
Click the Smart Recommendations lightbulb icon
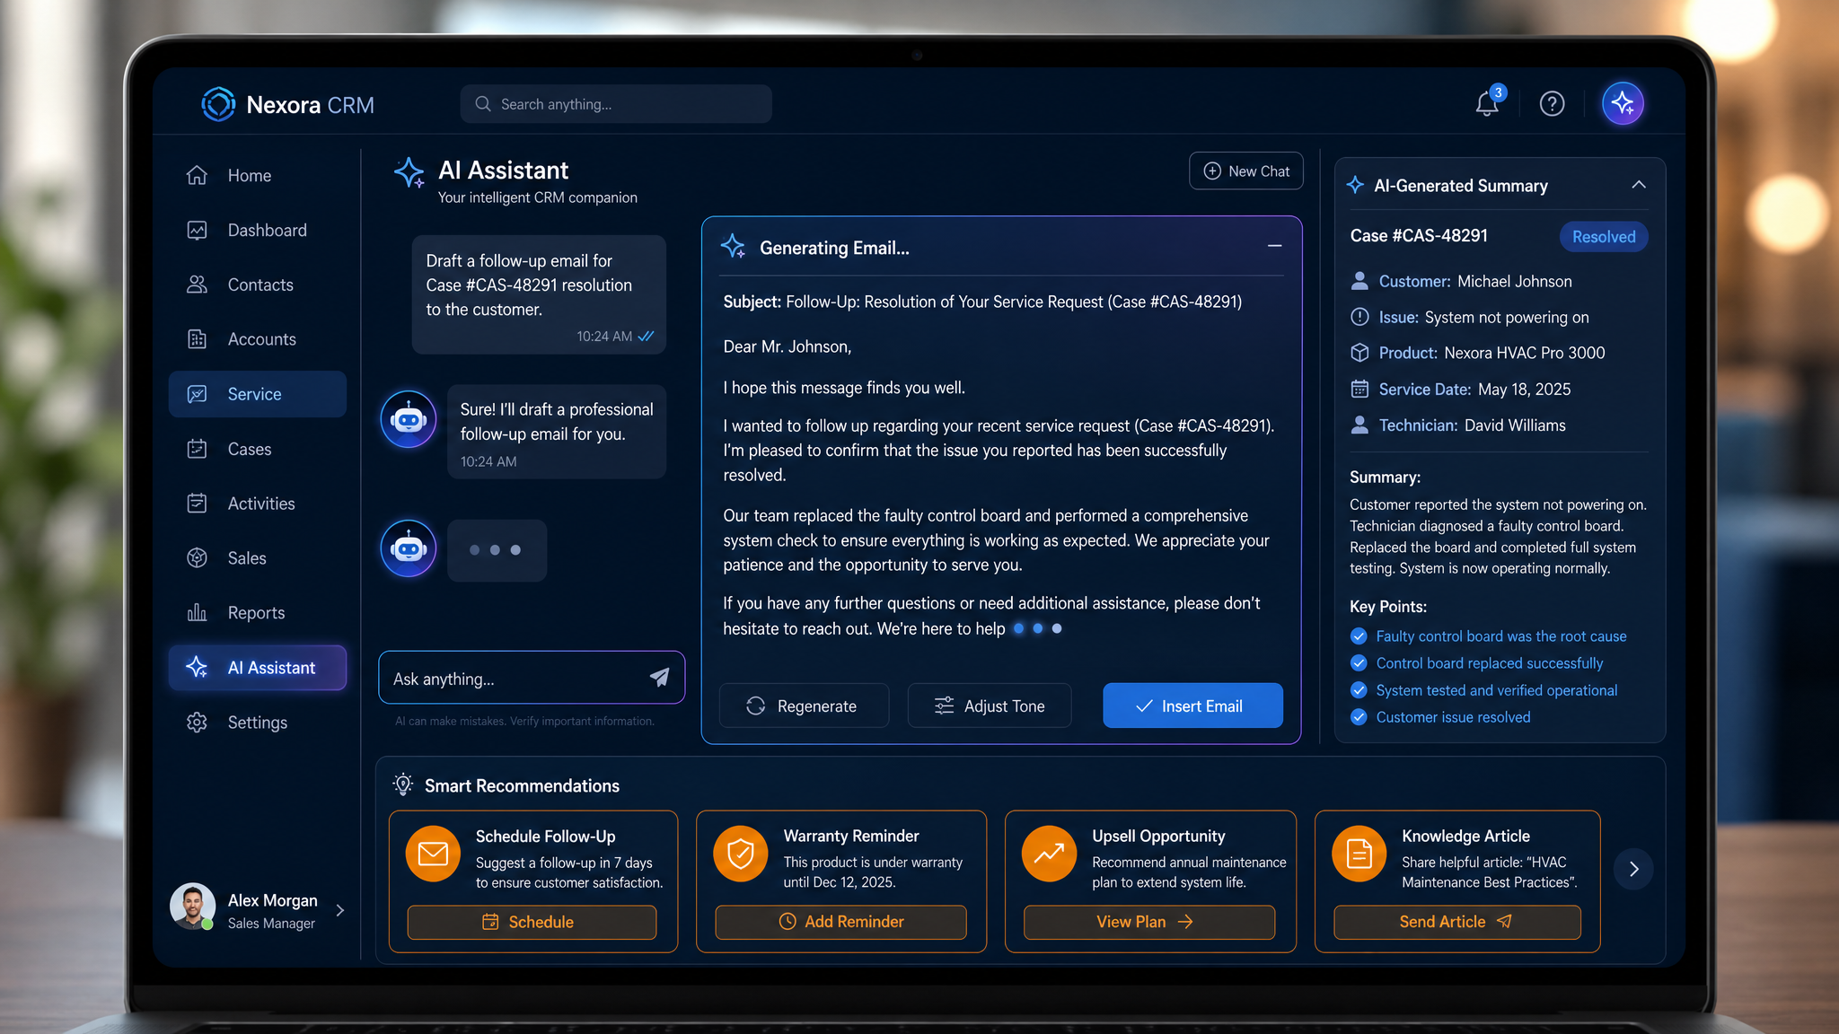click(403, 784)
